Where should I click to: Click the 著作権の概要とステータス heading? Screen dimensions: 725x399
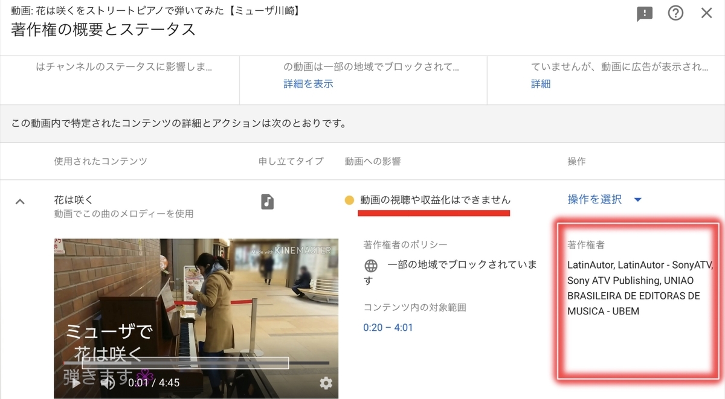pyautogui.click(x=103, y=28)
